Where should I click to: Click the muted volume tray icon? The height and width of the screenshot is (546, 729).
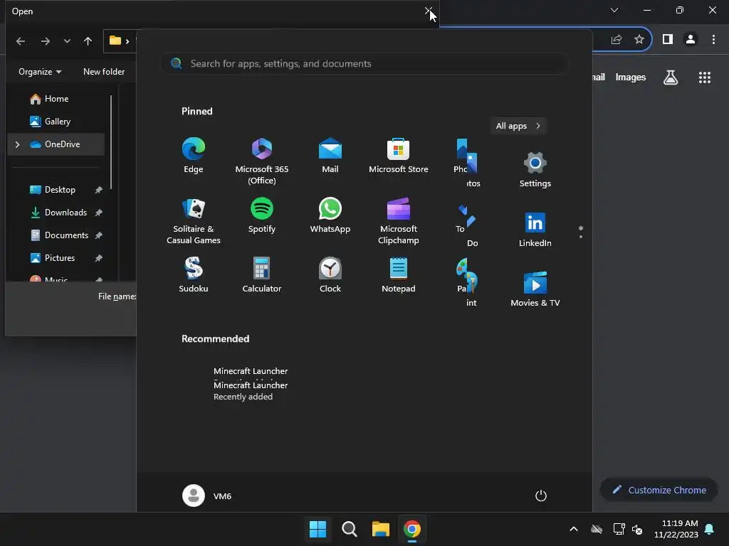[637, 529]
